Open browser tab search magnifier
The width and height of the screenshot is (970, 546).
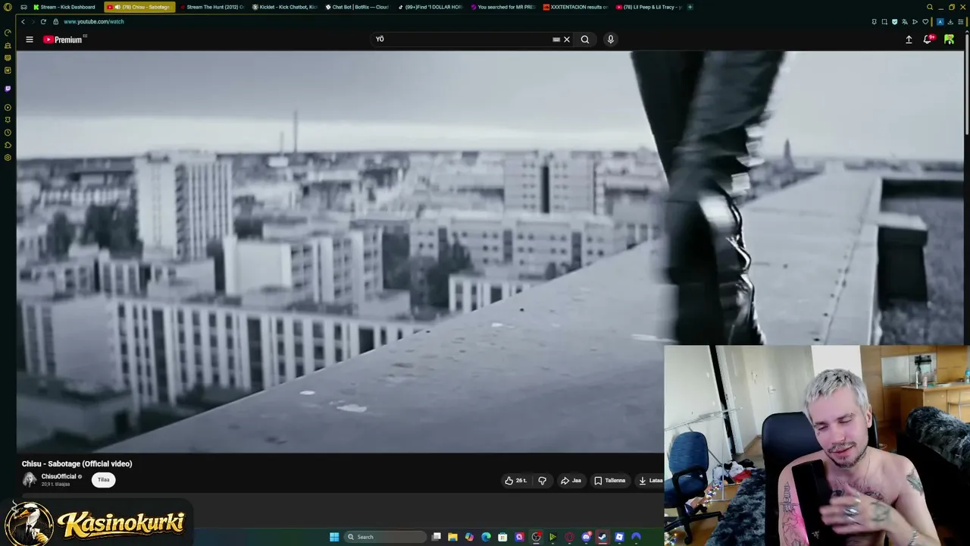pyautogui.click(x=930, y=7)
